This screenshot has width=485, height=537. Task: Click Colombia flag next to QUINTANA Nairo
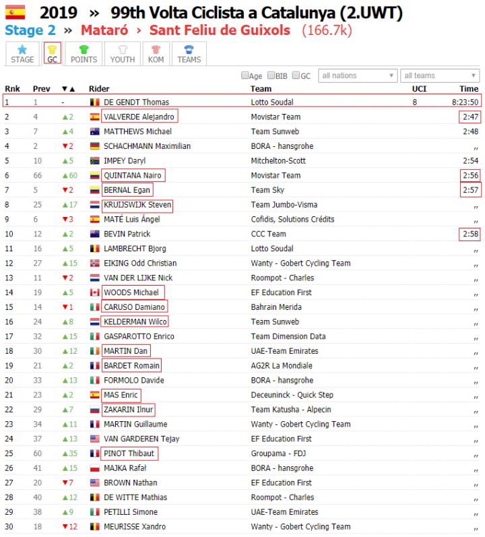point(94,176)
